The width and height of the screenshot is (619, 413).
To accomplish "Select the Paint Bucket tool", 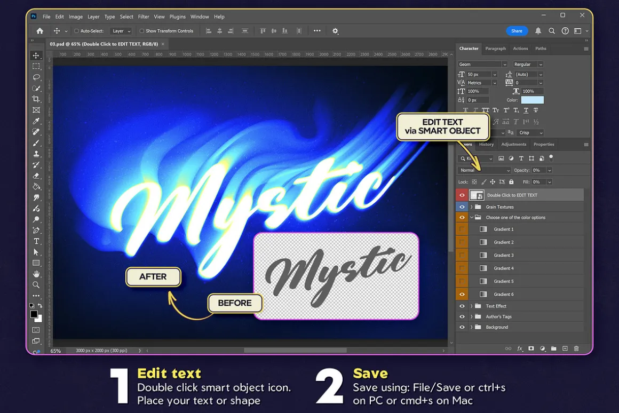I will (x=36, y=187).
